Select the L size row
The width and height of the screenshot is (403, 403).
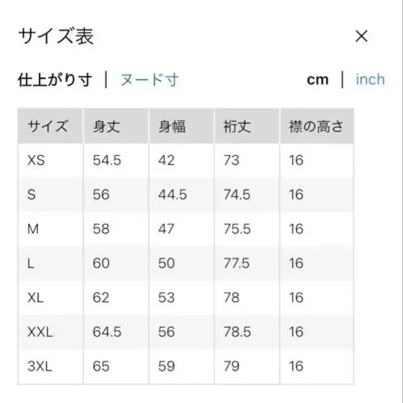point(32,263)
